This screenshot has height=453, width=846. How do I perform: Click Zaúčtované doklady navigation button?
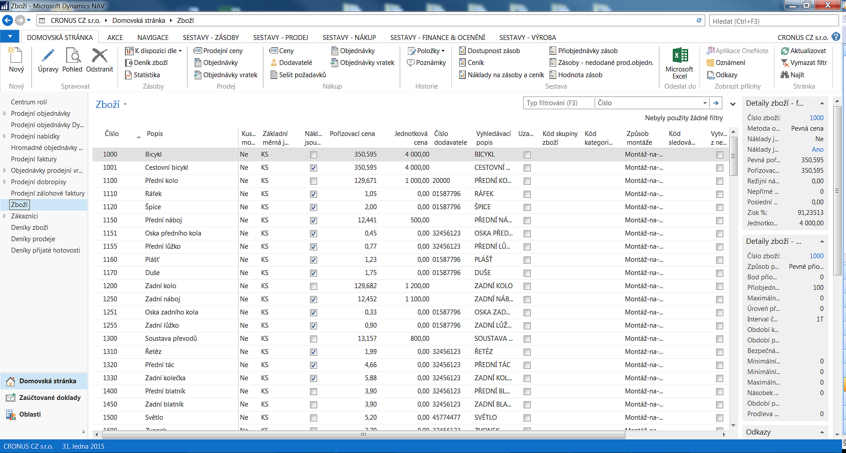tap(50, 398)
